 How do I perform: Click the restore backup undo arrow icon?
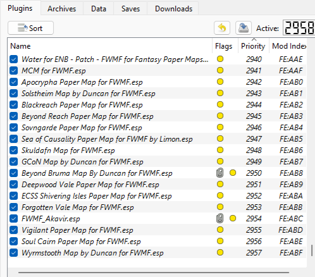[x=222, y=28]
